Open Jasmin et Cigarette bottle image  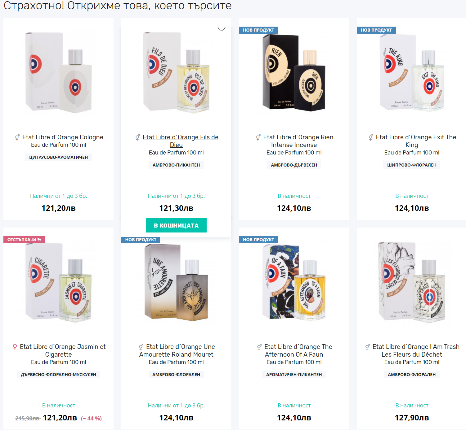(58, 282)
